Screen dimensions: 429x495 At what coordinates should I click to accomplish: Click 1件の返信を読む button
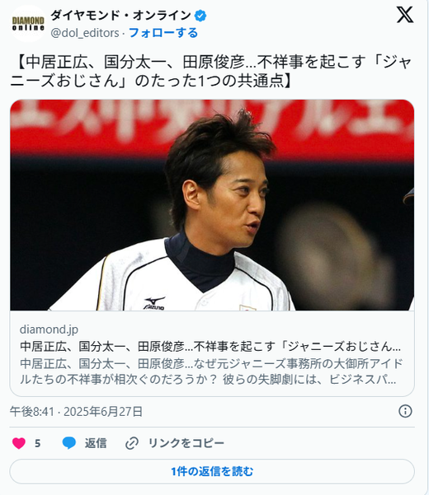tap(212, 471)
